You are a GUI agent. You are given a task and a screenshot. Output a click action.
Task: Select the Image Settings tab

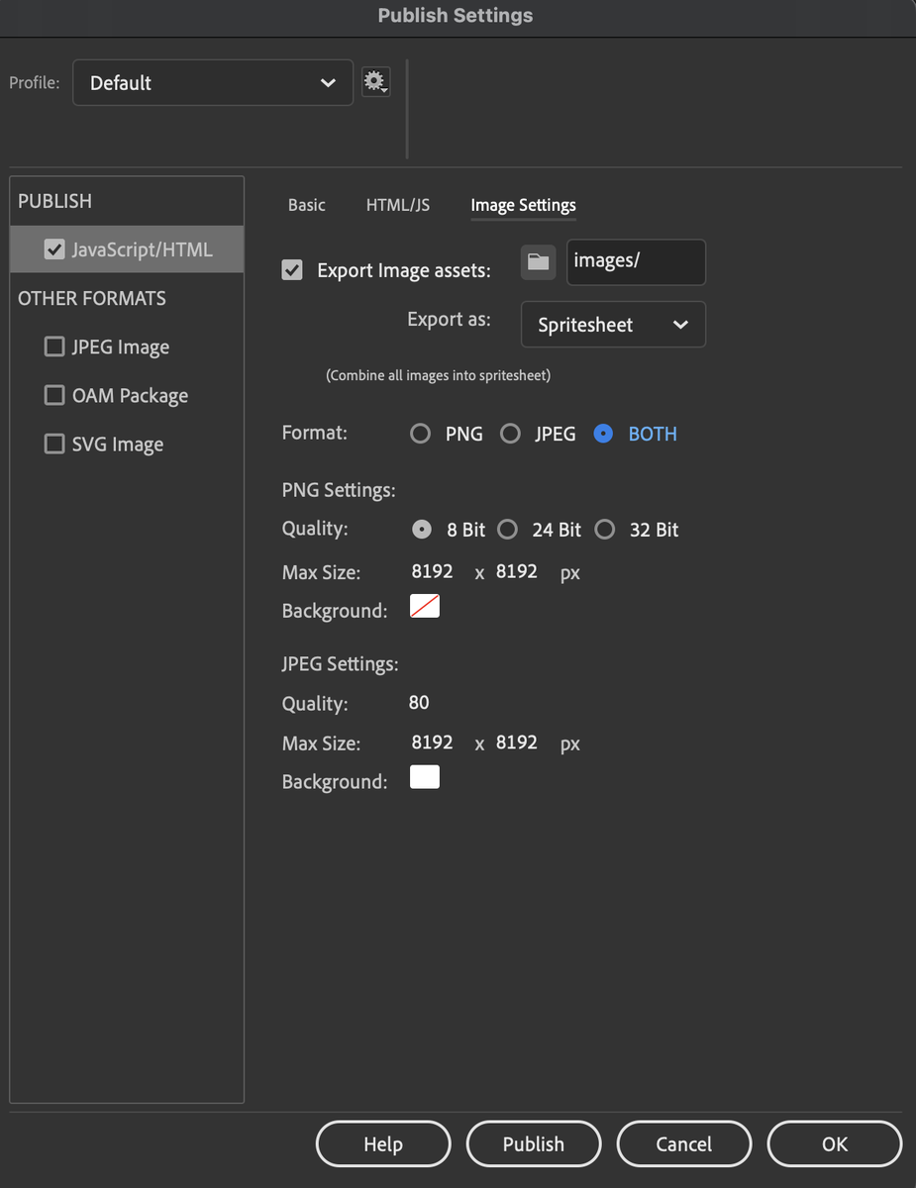point(523,205)
